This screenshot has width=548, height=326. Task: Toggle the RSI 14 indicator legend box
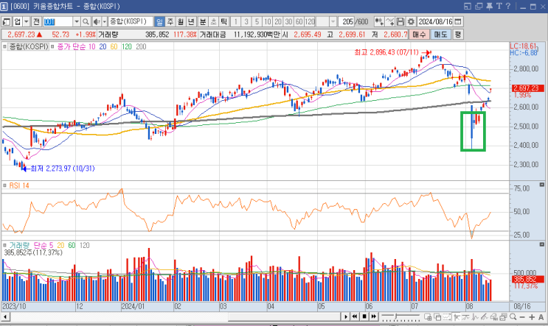coord(4,185)
